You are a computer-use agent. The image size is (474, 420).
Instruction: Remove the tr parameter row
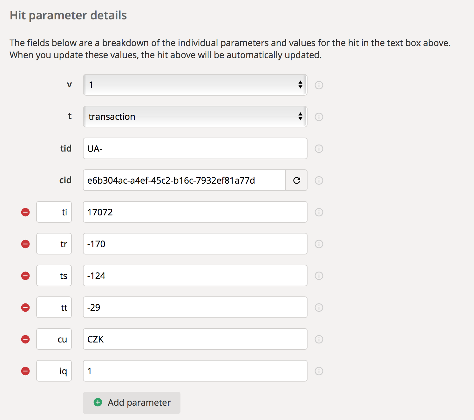[25, 244]
